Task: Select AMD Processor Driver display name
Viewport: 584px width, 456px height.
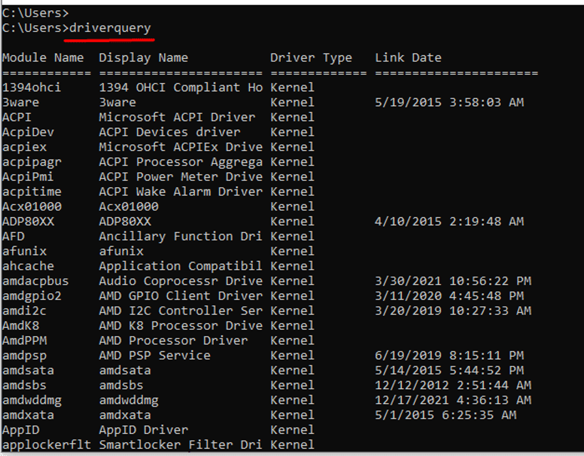Action: coord(173,341)
